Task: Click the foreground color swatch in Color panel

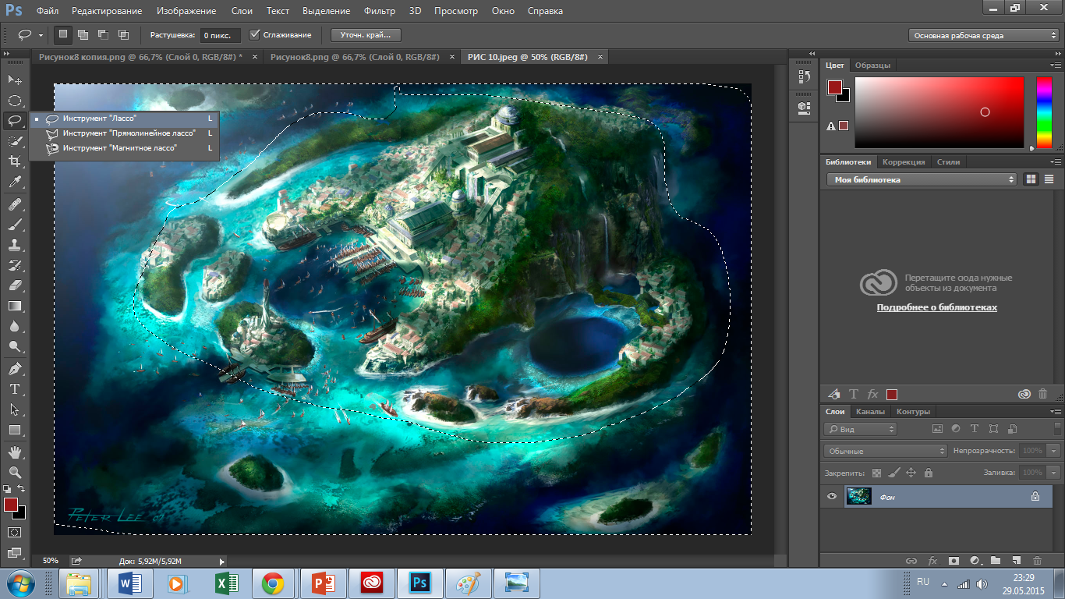Action: tap(834, 87)
